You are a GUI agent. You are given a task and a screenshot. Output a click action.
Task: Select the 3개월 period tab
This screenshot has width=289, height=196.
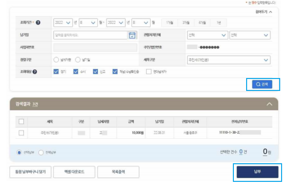tap(186, 23)
